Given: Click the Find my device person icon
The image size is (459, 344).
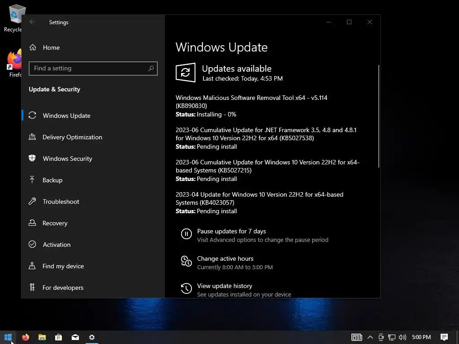Looking at the screenshot, I should click(32, 266).
